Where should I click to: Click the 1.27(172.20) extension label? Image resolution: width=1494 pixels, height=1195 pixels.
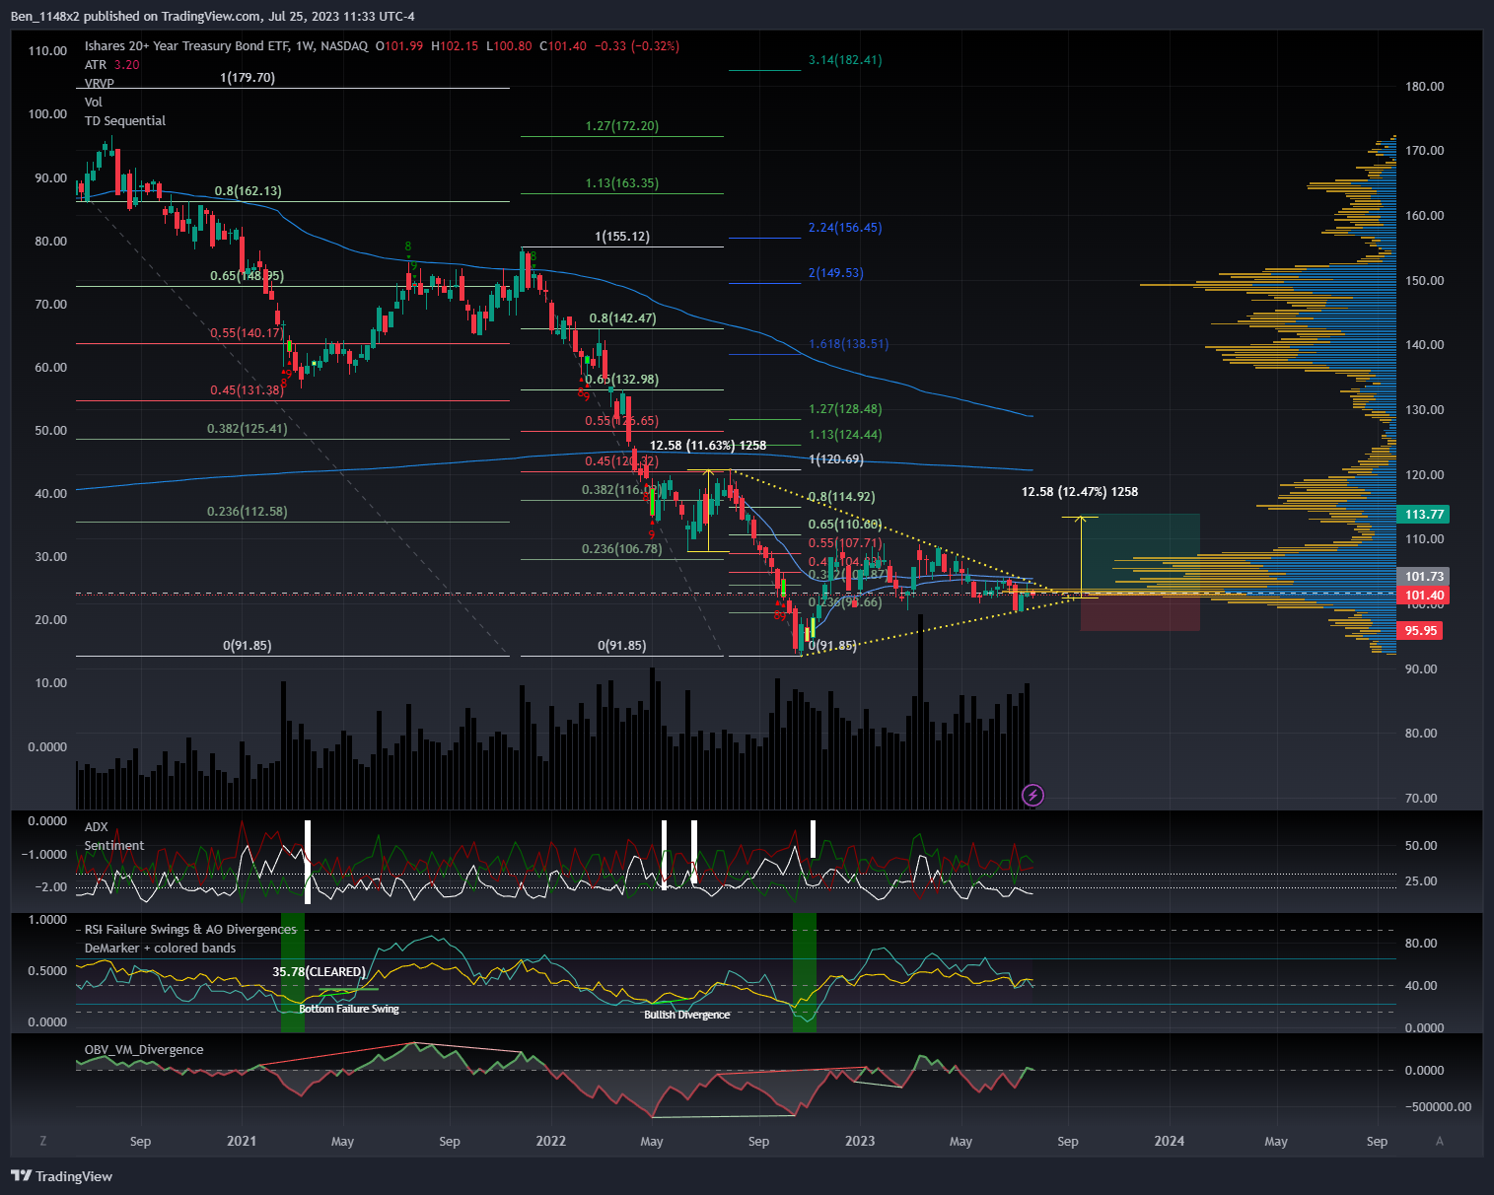pyautogui.click(x=621, y=125)
